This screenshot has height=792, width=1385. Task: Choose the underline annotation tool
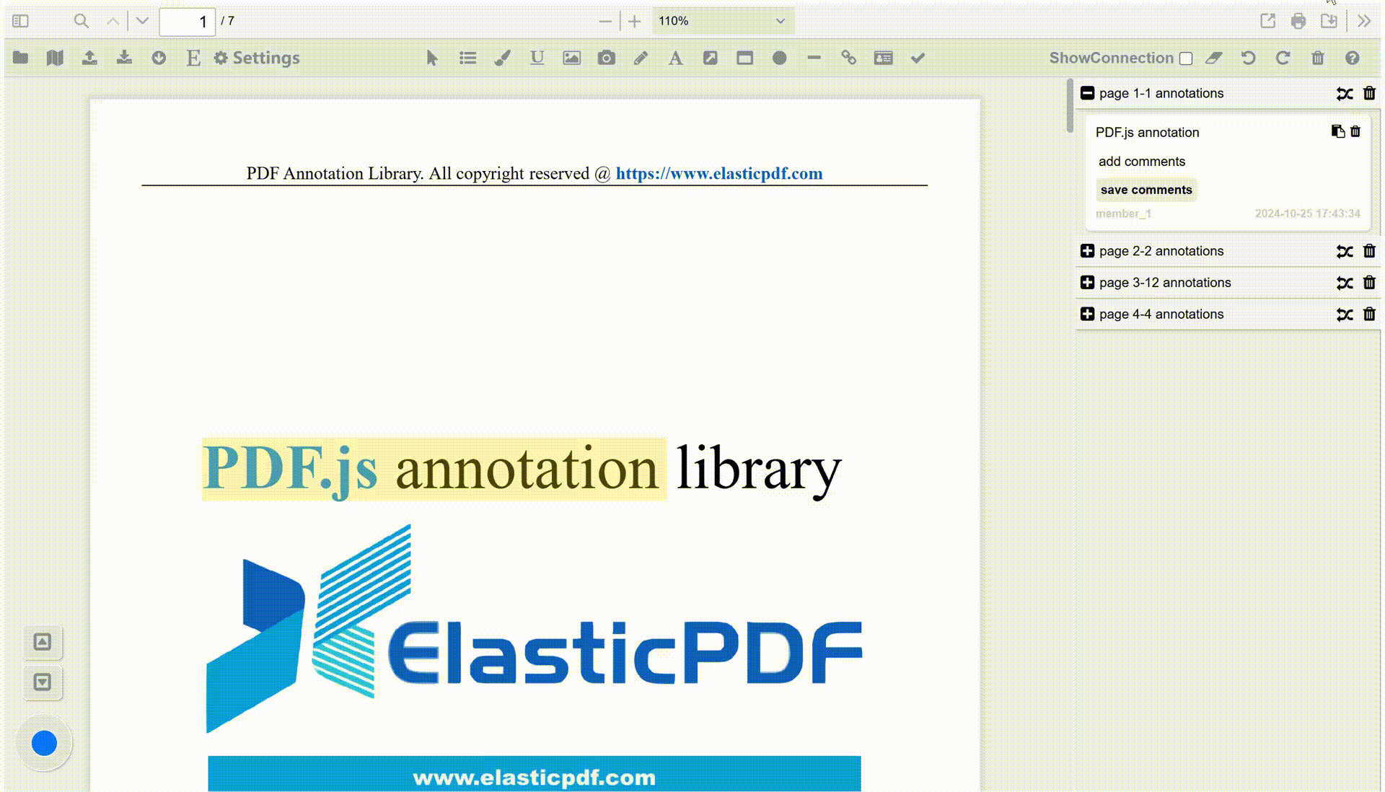click(x=537, y=58)
